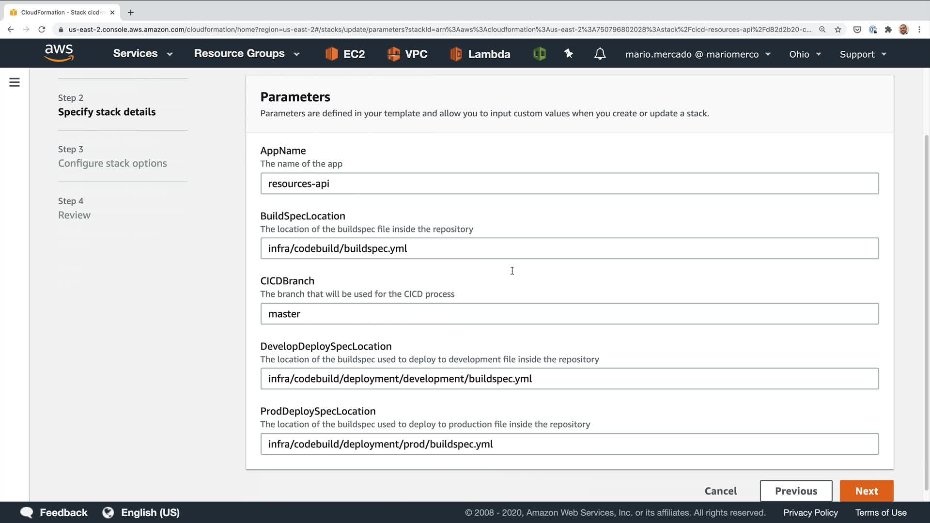
Task: Open the EC2 service shortcut
Action: 345,54
